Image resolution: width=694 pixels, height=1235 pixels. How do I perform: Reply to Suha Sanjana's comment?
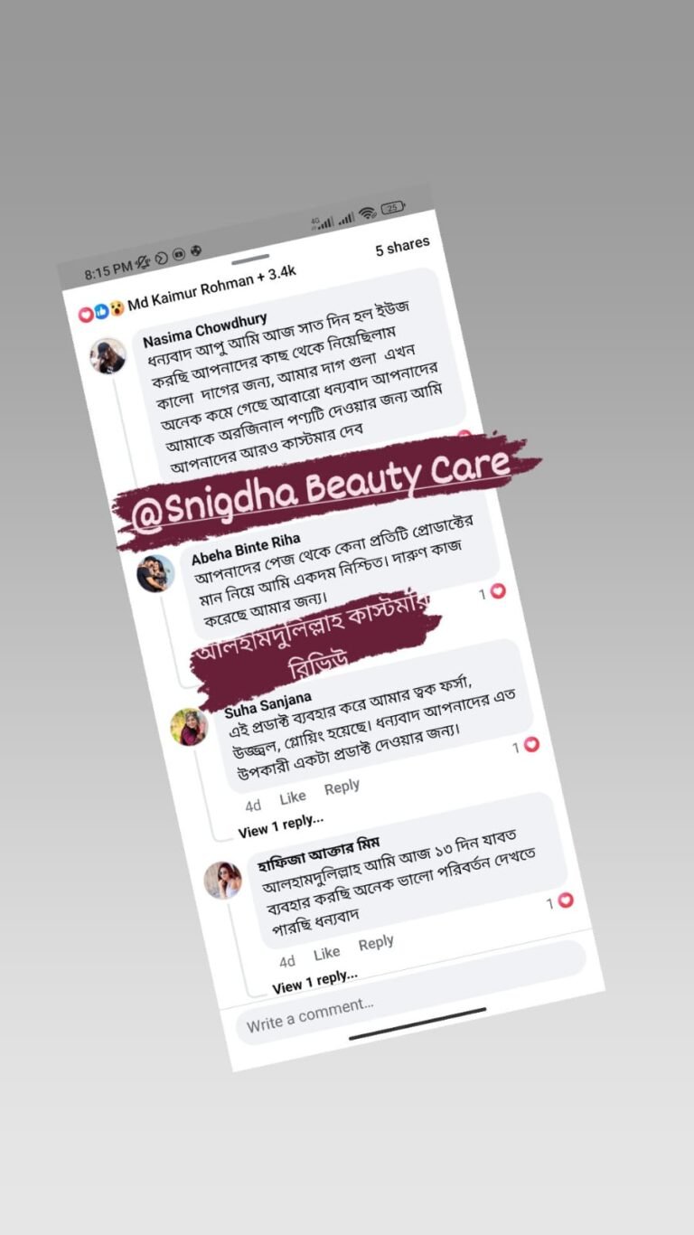coord(342,787)
